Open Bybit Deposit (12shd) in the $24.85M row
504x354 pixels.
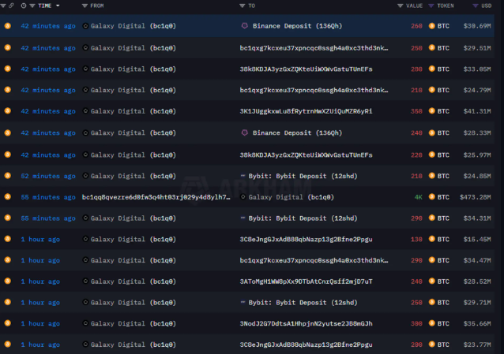[303, 176]
